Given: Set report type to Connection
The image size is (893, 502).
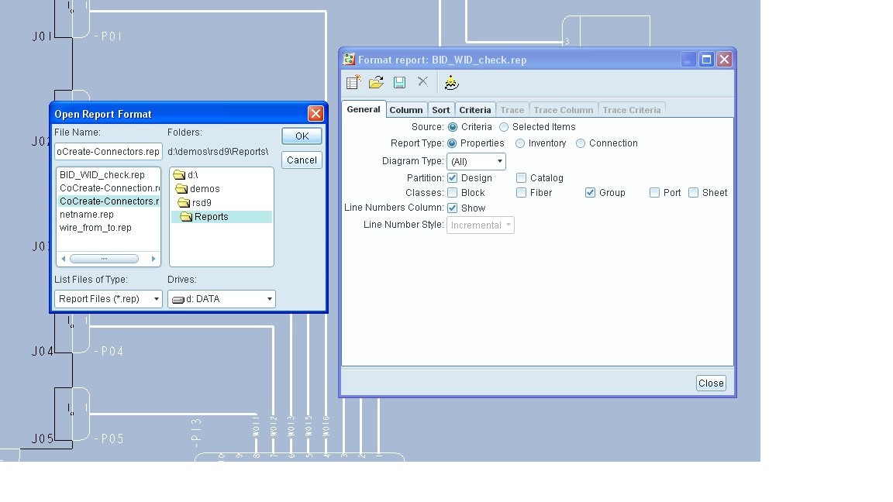Looking at the screenshot, I should click(581, 143).
